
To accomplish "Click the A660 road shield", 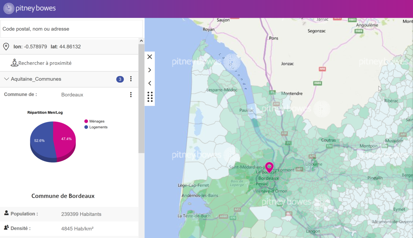I will (x=224, y=216).
